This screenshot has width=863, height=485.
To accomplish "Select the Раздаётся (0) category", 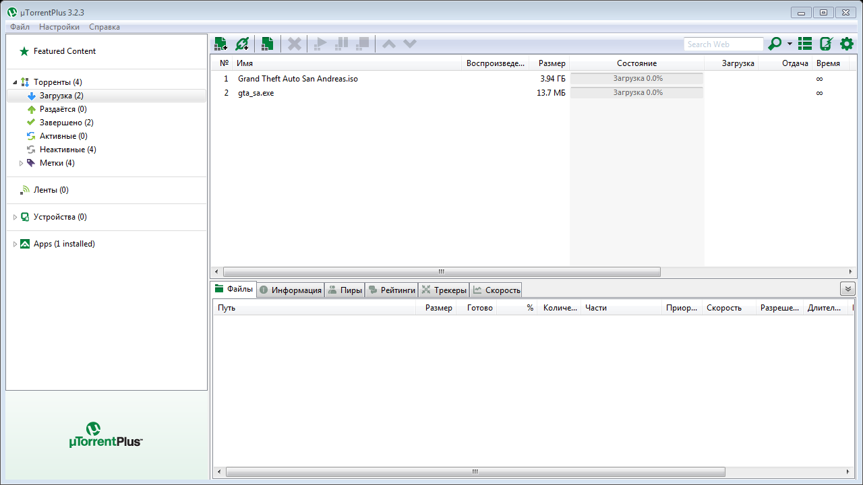I will [x=63, y=109].
